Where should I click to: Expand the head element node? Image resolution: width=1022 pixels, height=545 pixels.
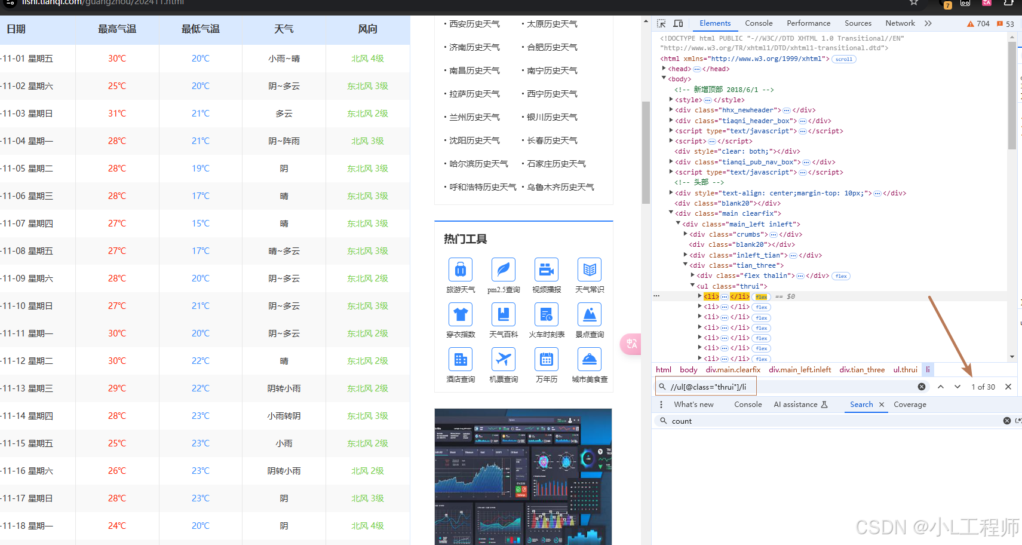coord(664,69)
